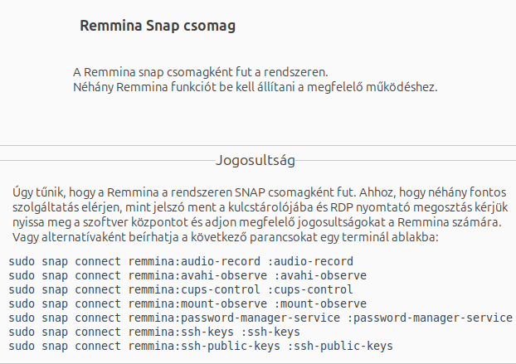Click the sentence 'A Remmina snap csomagként fut'

tap(201, 72)
